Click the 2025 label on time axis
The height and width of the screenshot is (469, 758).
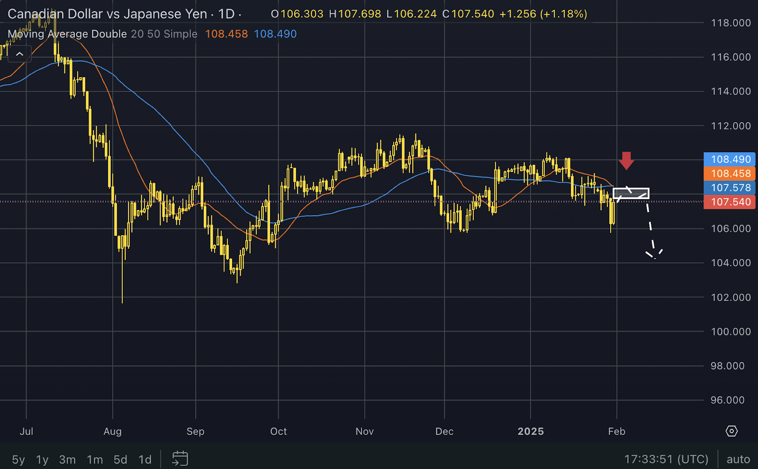point(531,431)
